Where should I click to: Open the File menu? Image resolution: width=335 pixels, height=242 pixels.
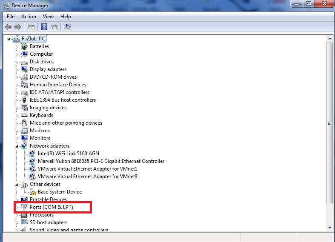point(11,17)
